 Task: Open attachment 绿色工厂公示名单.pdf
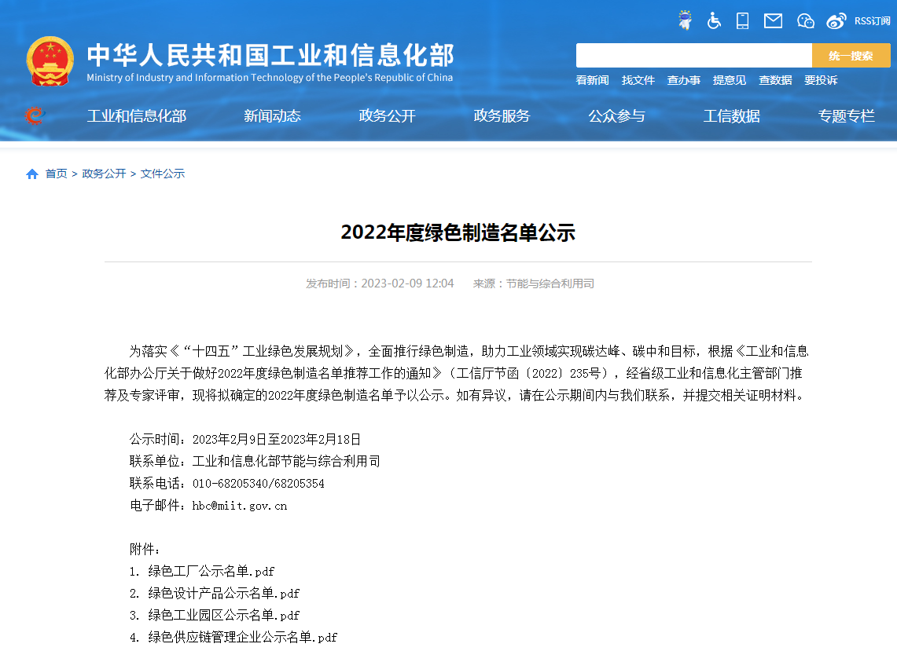(211, 571)
